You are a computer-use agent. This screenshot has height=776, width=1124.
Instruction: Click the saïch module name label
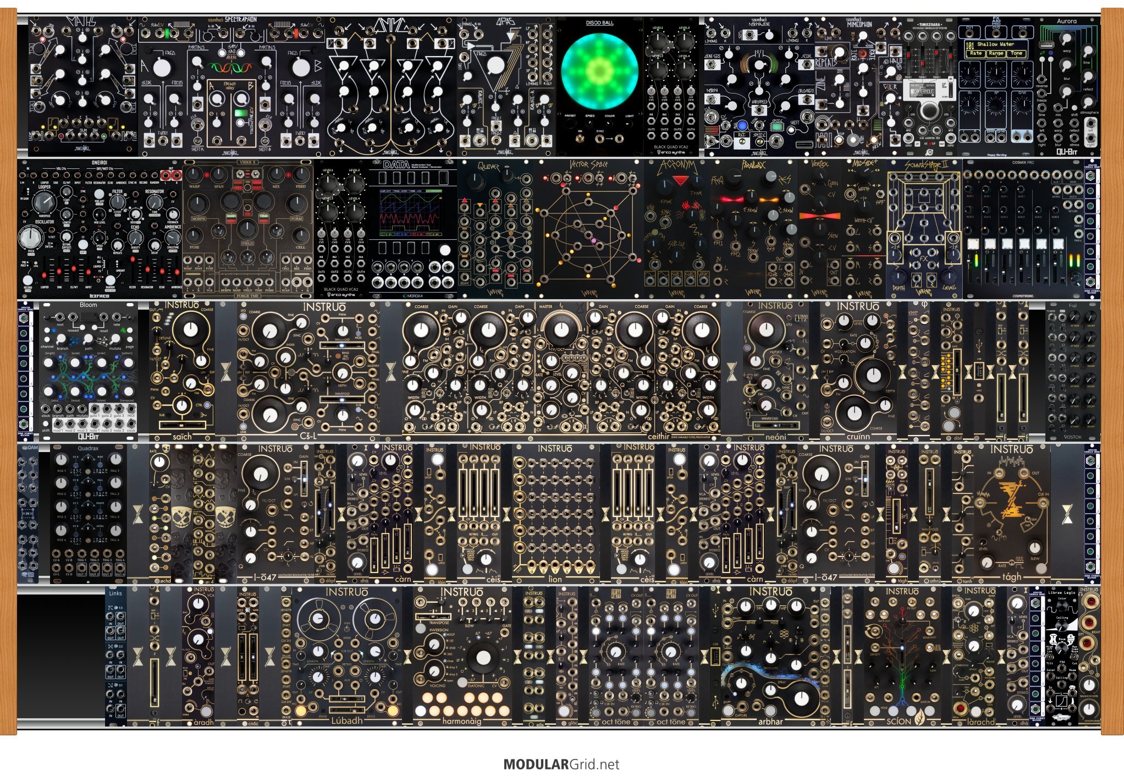(182, 437)
